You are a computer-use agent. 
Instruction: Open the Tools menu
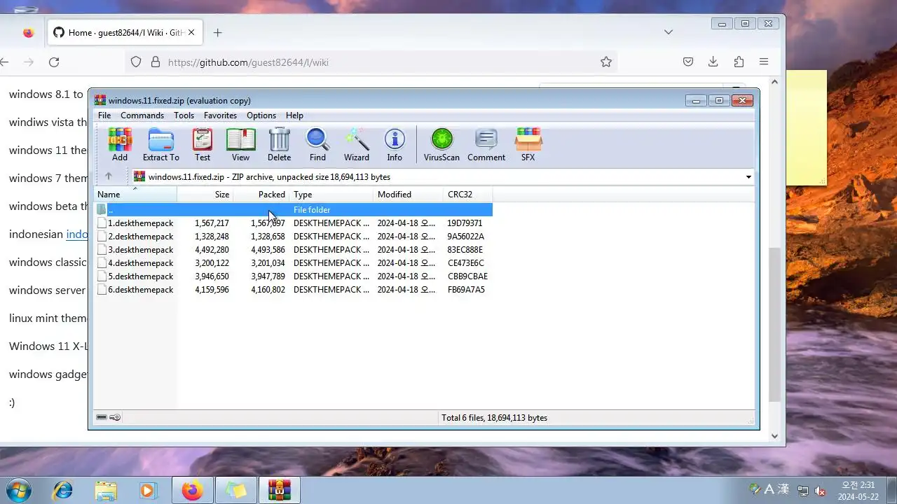(x=184, y=115)
